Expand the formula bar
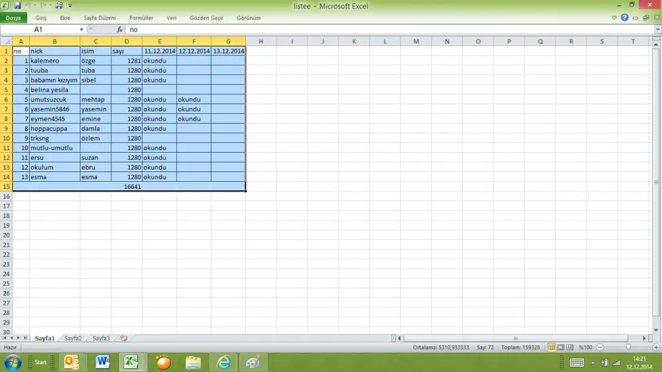The width and height of the screenshot is (662, 372). tap(657, 30)
